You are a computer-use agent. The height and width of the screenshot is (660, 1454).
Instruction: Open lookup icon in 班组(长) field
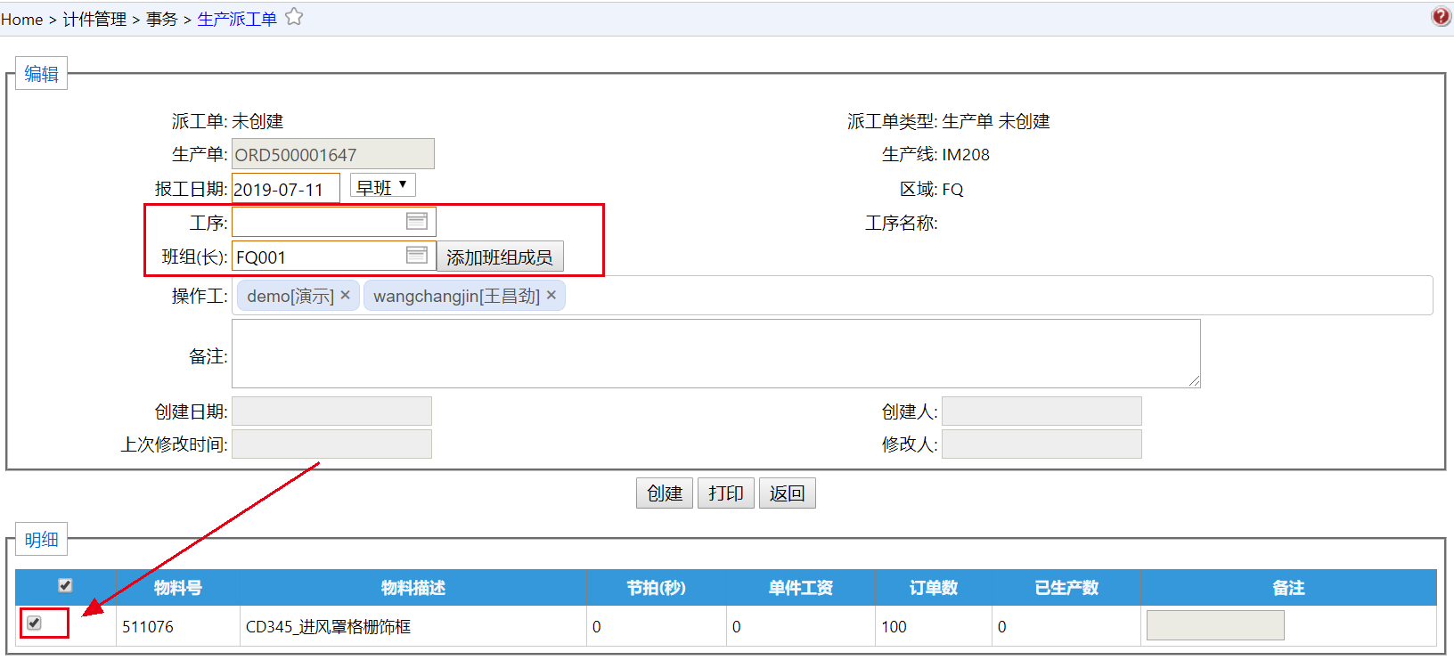click(416, 256)
